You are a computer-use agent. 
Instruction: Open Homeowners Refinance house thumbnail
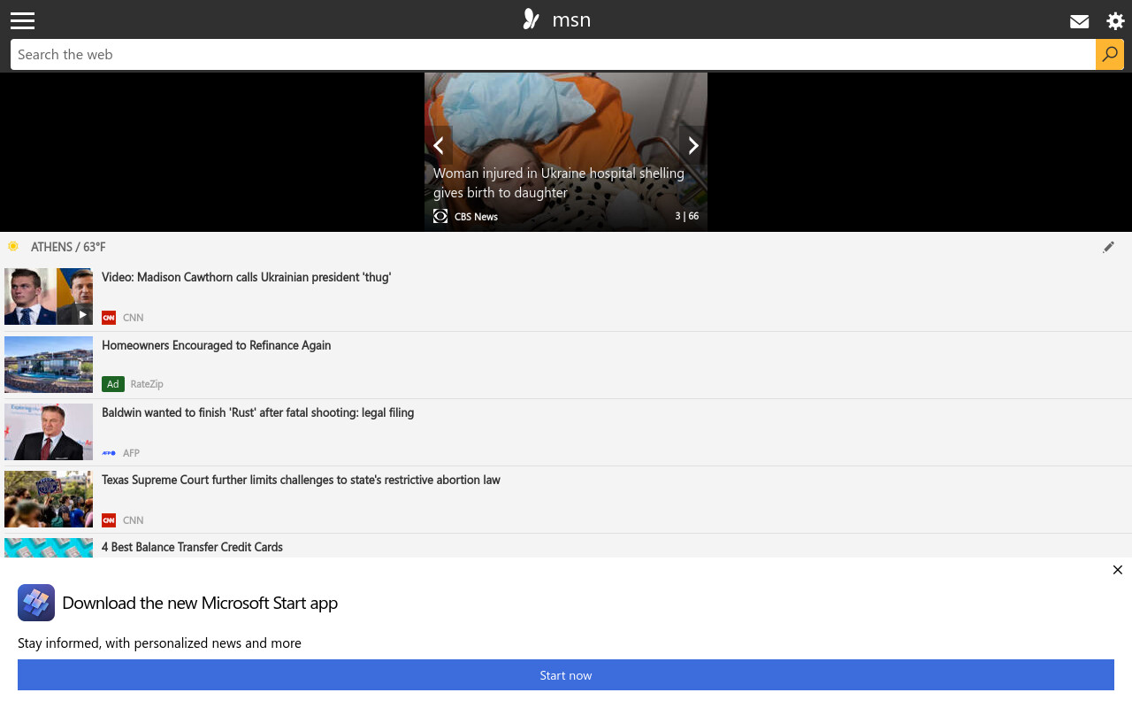coord(49,365)
